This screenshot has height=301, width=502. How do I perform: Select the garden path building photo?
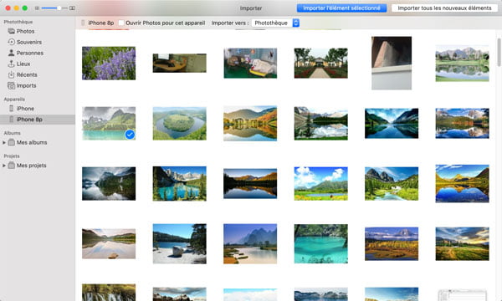coord(320,63)
